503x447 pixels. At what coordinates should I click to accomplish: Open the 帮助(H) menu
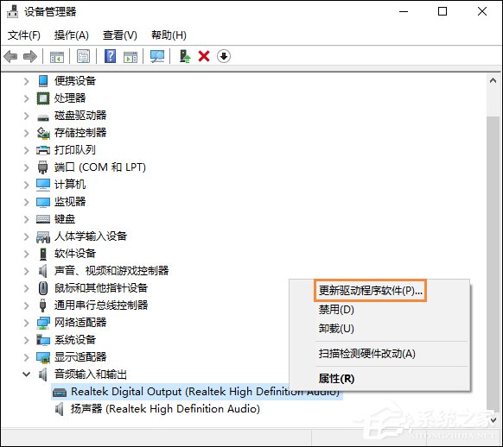(x=169, y=35)
